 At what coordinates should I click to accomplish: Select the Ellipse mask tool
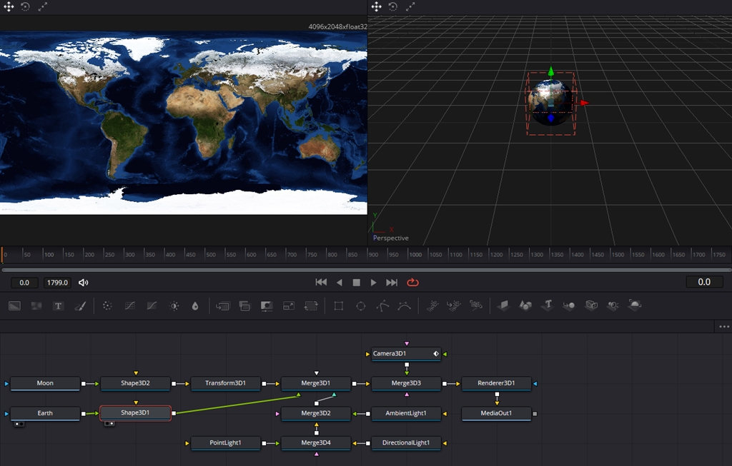(x=361, y=305)
